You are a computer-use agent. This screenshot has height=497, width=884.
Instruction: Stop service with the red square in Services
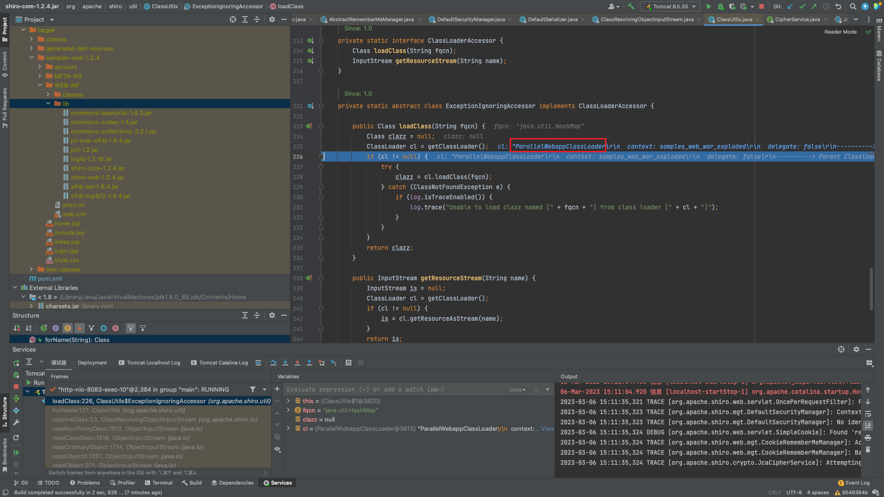tap(16, 387)
